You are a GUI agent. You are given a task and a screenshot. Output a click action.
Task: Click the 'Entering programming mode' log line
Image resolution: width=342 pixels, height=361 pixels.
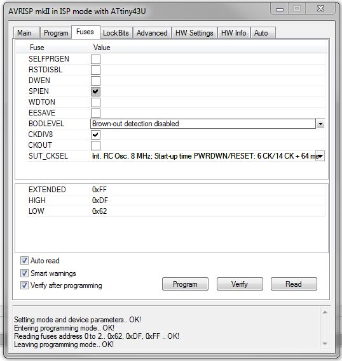(x=64, y=328)
